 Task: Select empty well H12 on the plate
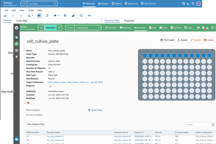(x=209, y=96)
